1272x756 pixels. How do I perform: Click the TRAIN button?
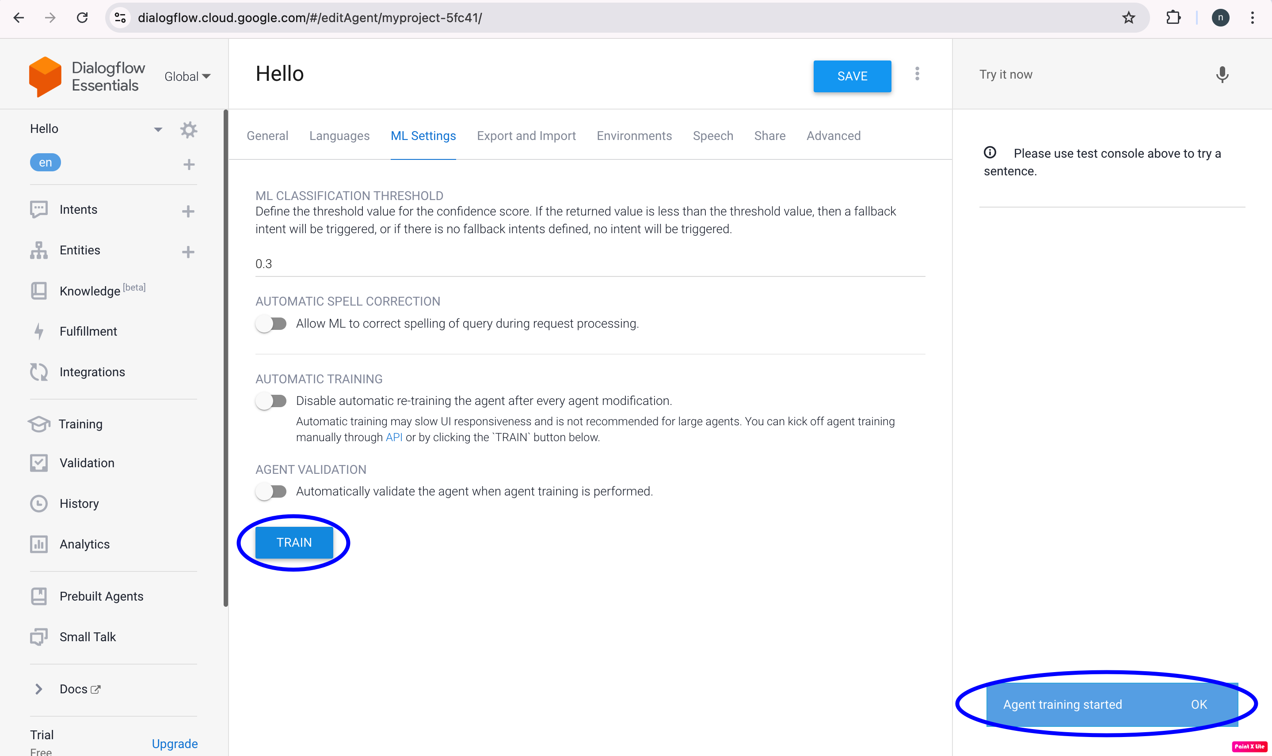294,542
